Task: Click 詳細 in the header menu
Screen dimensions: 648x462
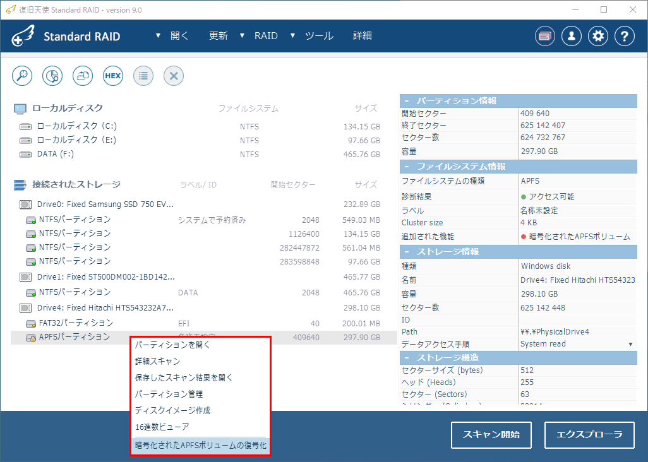Action: [363, 36]
